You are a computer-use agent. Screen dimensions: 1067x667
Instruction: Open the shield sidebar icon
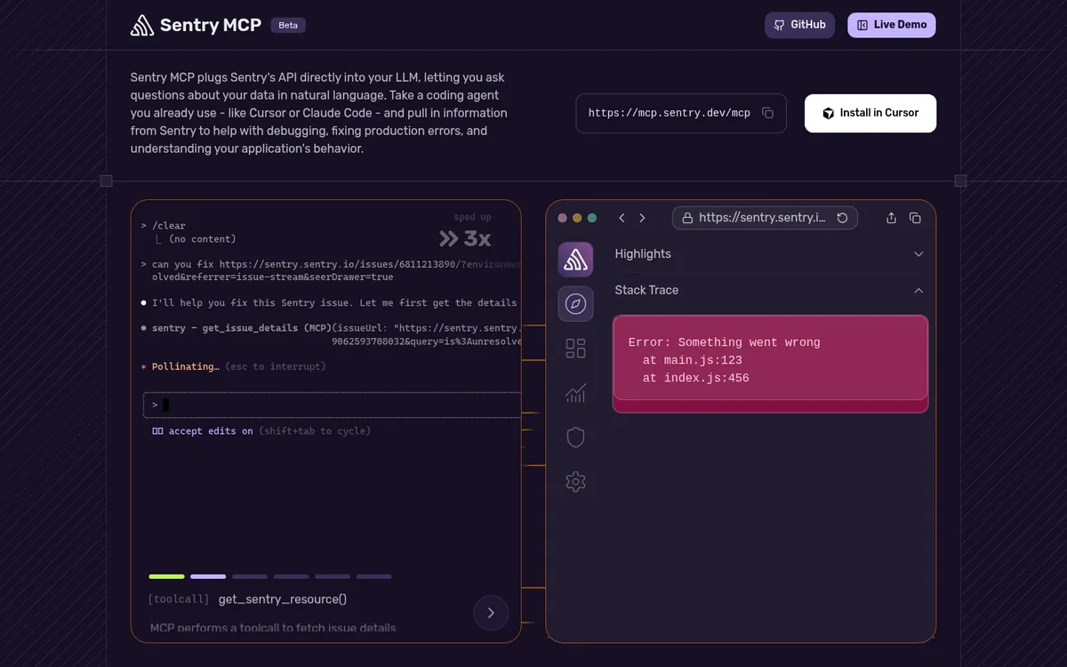tap(575, 438)
